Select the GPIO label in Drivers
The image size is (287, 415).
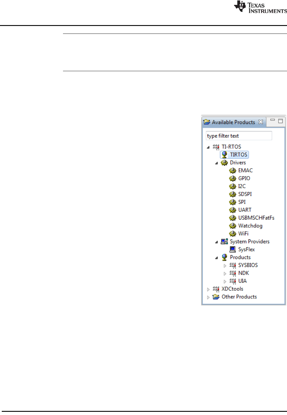[x=244, y=178]
